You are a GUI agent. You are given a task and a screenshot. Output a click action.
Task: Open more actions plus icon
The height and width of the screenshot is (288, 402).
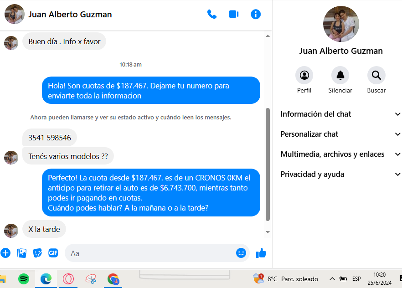5,253
